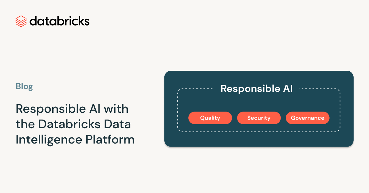Click the word "Platform" in the title
Screen dimensions: 369x193
(110, 140)
